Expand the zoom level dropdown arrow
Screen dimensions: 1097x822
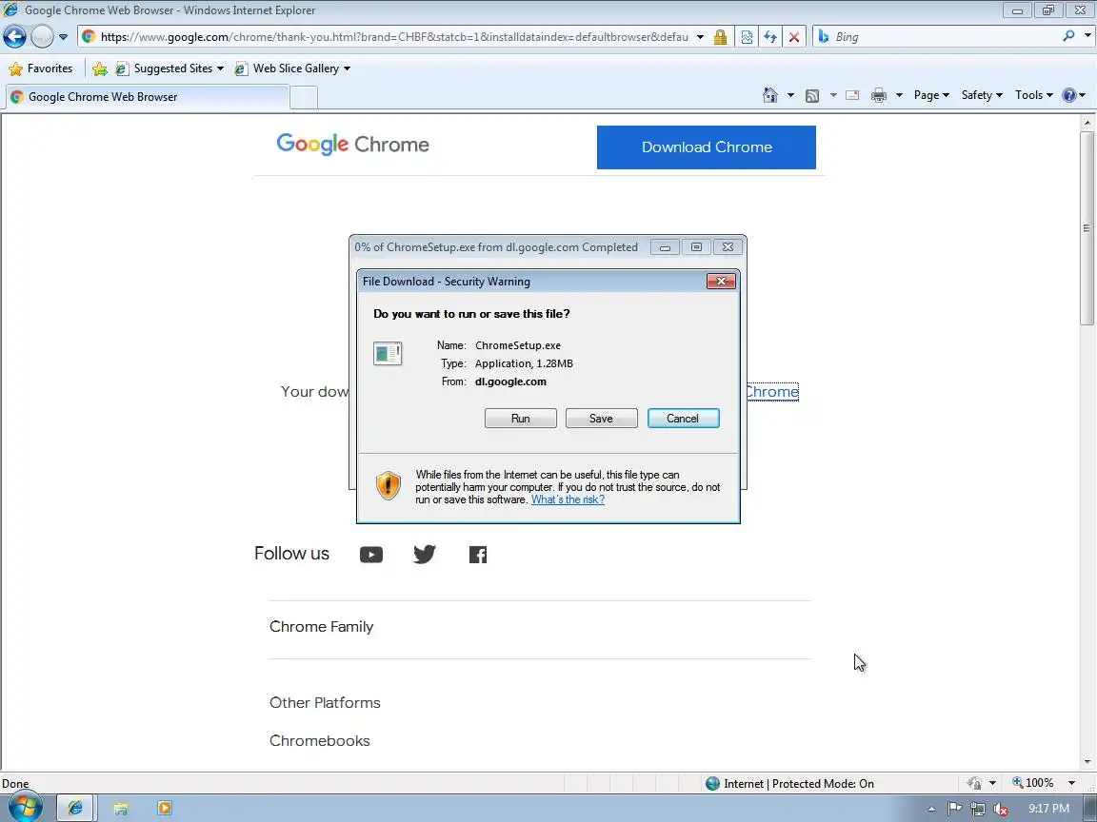1071,783
